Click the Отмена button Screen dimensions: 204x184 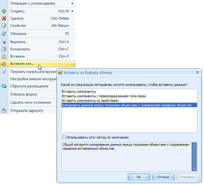point(163,177)
